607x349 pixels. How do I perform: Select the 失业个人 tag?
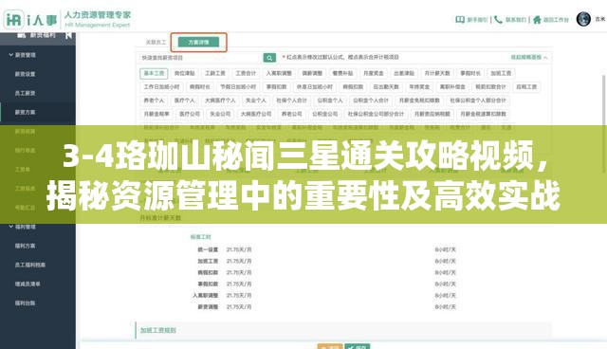[x=256, y=101]
